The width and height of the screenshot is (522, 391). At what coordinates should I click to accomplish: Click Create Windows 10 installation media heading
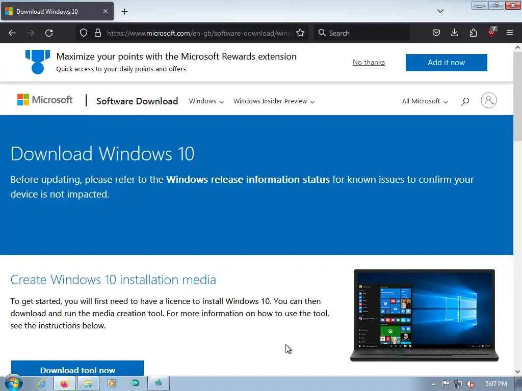point(113,280)
